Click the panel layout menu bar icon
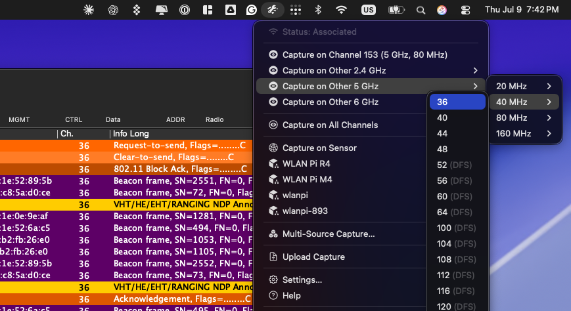This screenshot has height=311, width=571. pos(208,10)
